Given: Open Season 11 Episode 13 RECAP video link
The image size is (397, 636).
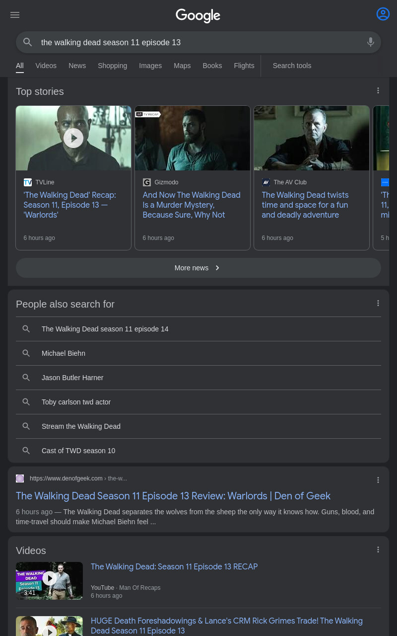Looking at the screenshot, I should 174,566.
